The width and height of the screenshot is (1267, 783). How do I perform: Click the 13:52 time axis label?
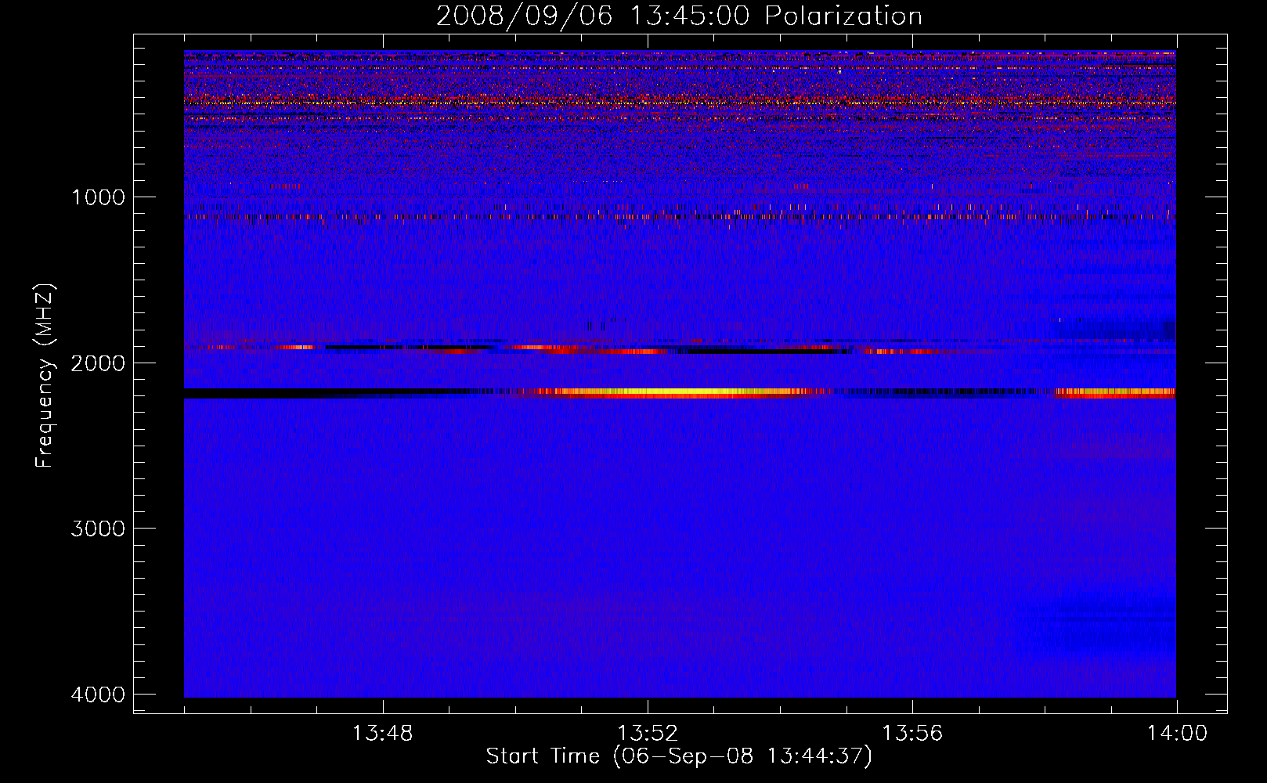648,734
